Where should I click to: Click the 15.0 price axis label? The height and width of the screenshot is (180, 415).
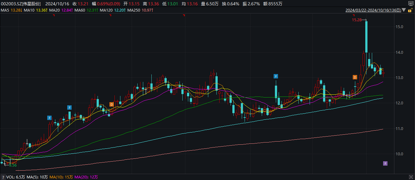pos(399,27)
